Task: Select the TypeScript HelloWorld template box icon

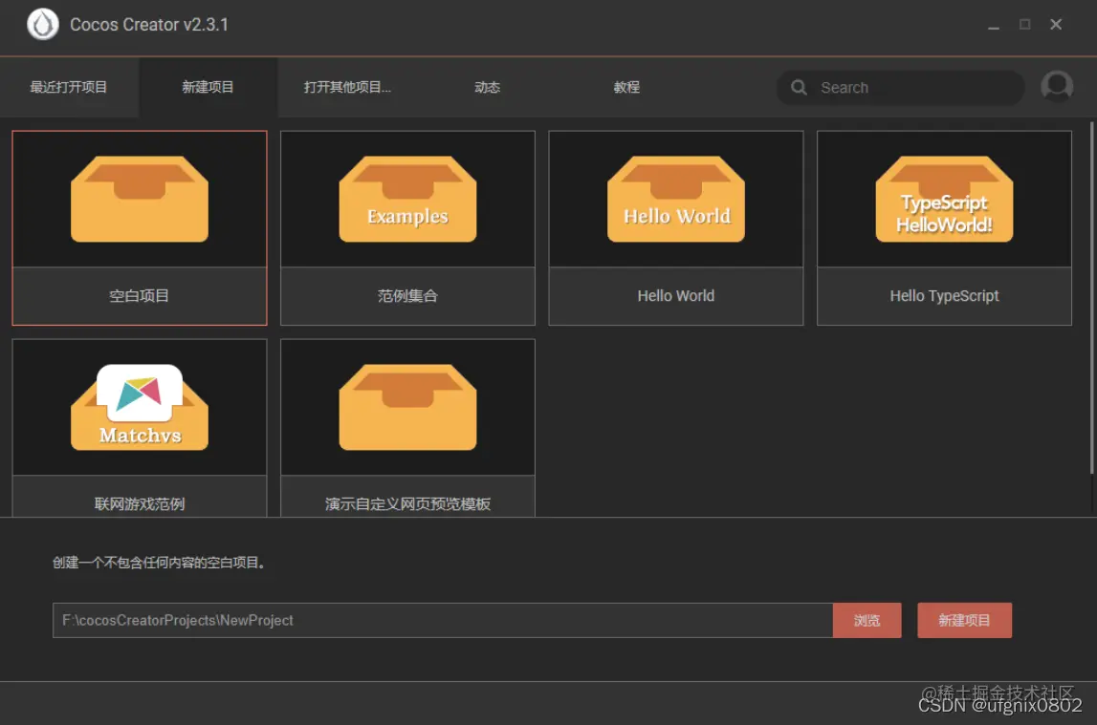Action: pyautogui.click(x=945, y=199)
